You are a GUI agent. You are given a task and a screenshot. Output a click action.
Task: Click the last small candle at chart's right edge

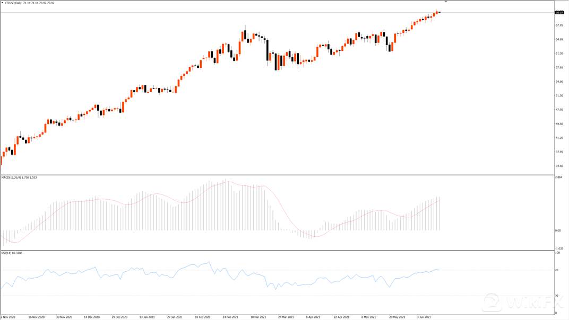[x=439, y=12]
